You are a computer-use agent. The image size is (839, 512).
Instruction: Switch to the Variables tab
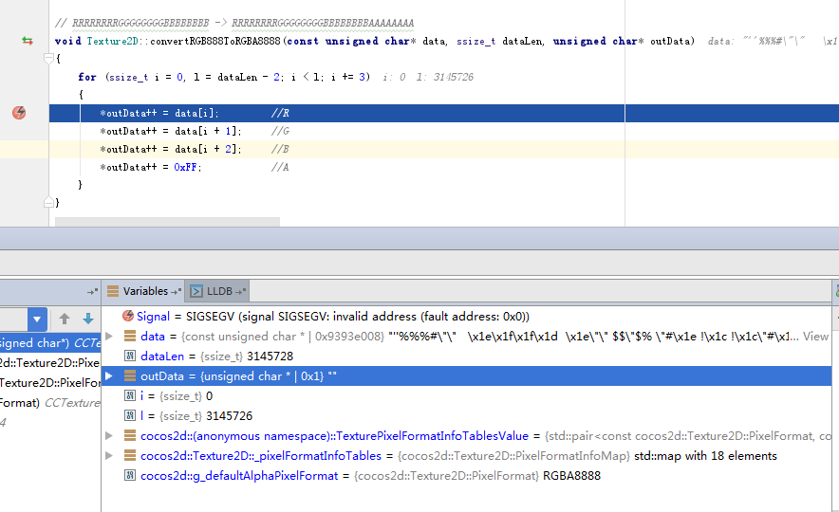145,291
